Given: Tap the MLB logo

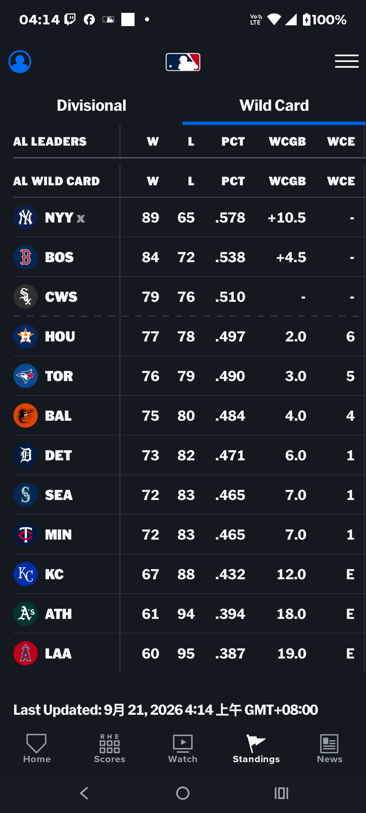Looking at the screenshot, I should [183, 62].
